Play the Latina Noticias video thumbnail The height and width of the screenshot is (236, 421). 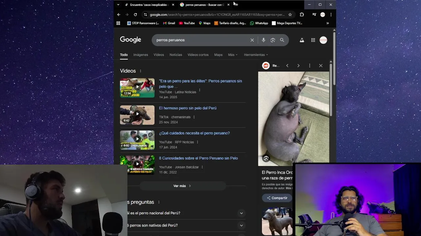(x=137, y=88)
